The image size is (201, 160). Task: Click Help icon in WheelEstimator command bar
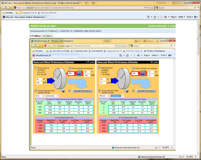(170, 55)
